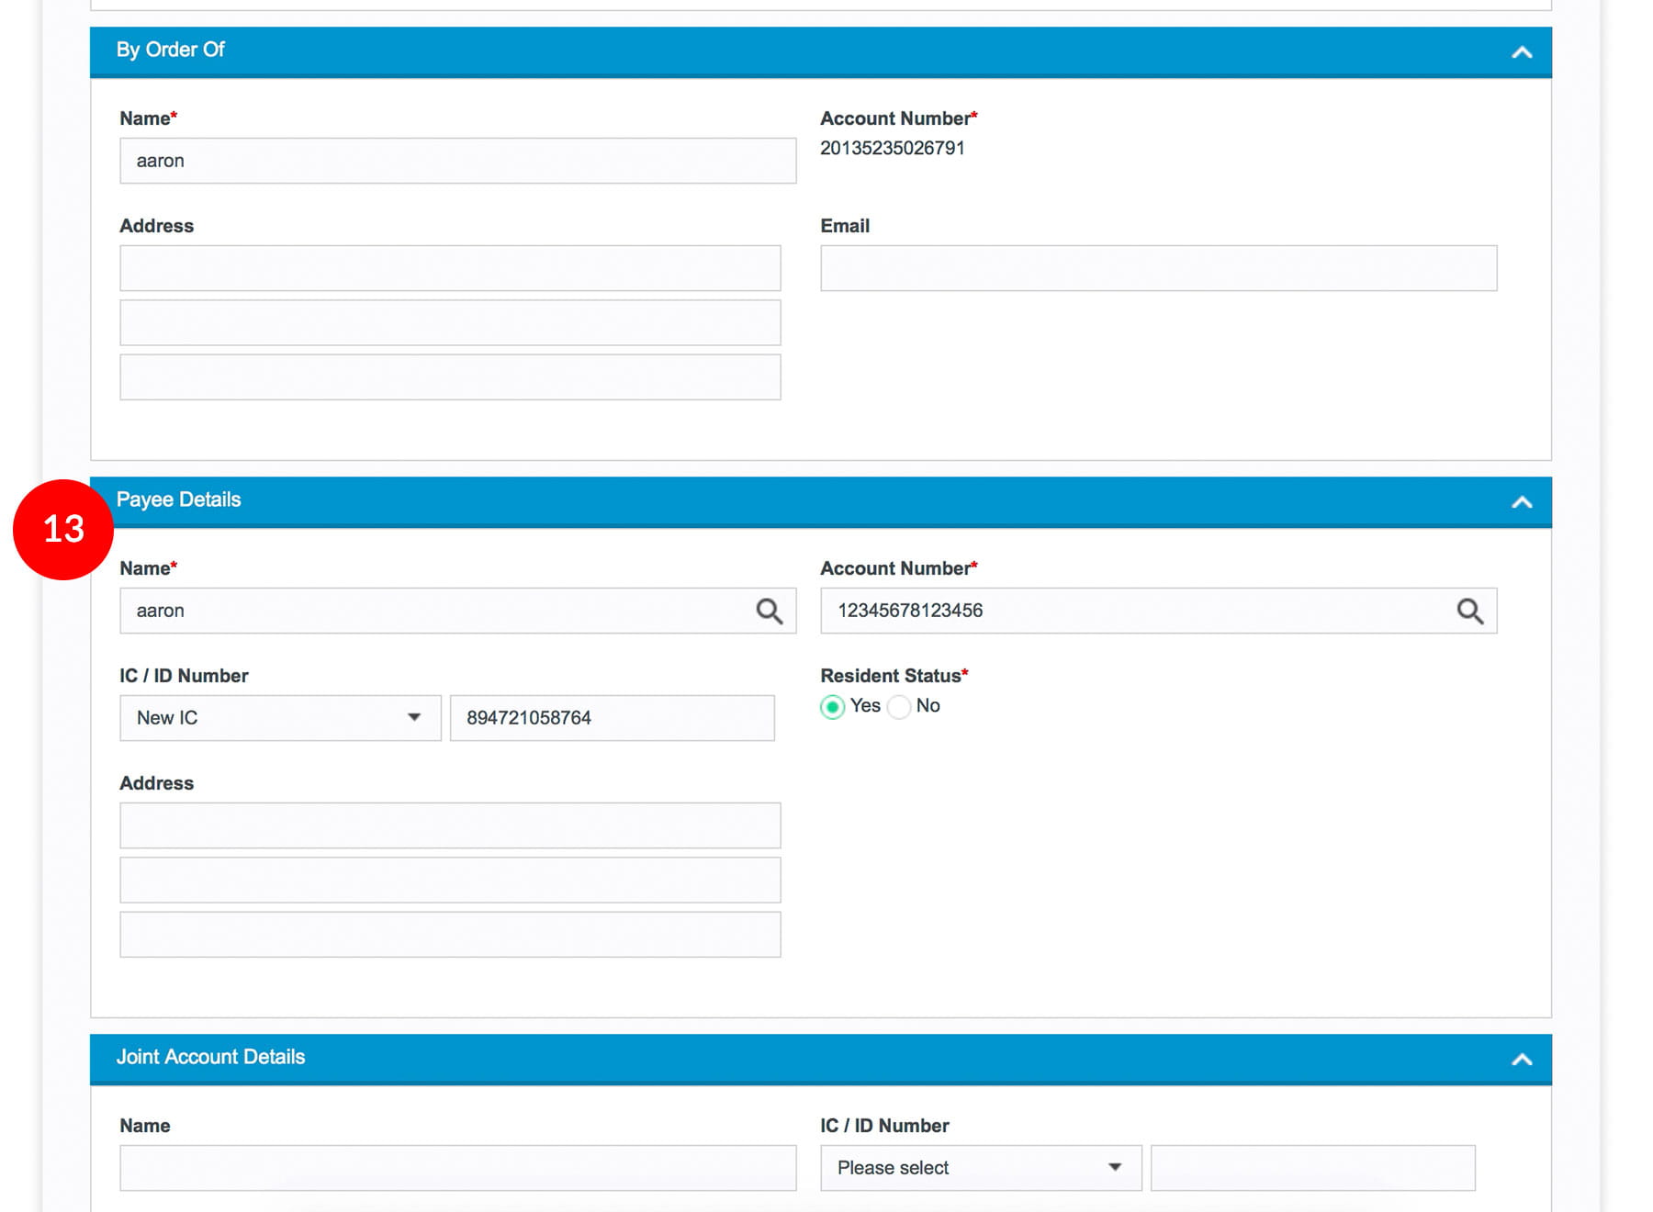Click the Joint Account IC number field
The width and height of the screenshot is (1653, 1212).
(1312, 1168)
